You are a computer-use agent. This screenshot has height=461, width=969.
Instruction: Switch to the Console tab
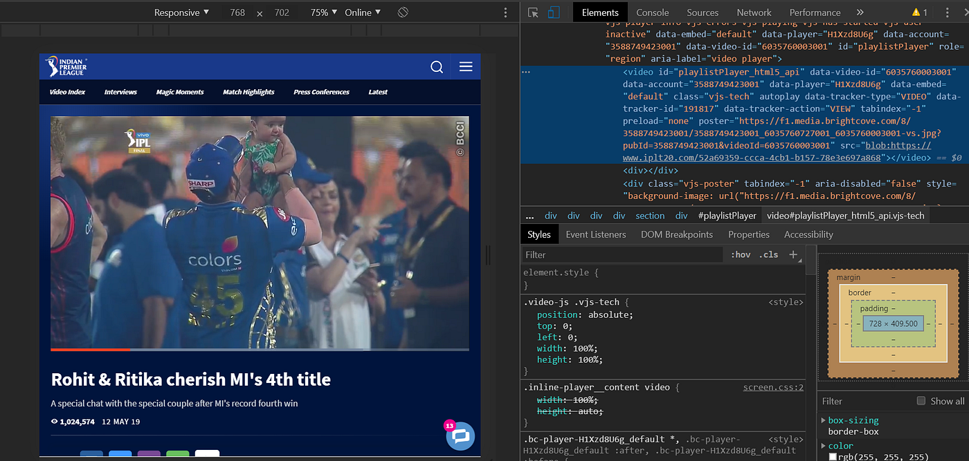coord(652,12)
